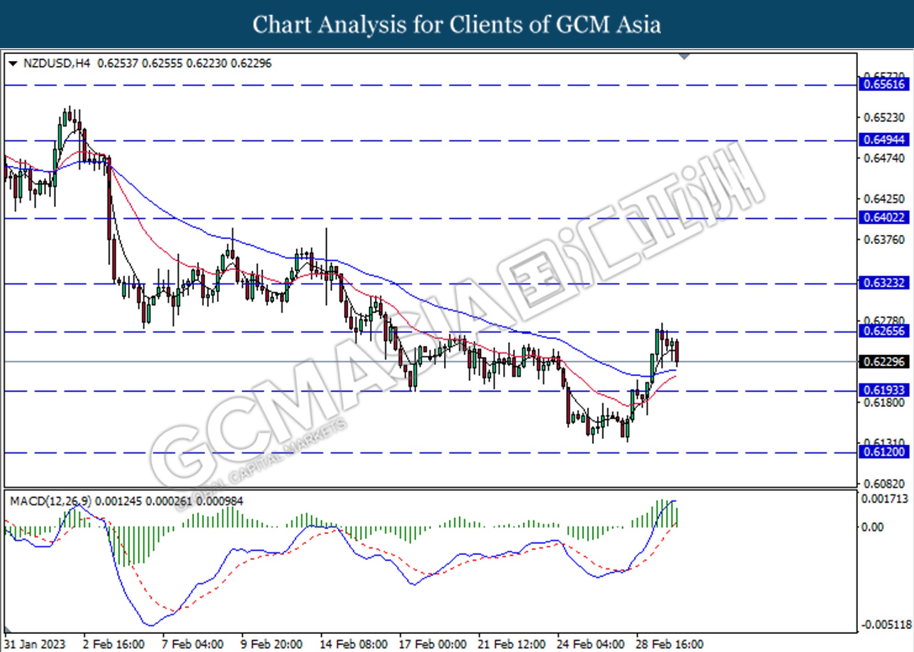Screen dimensions: 914x652
Task: Click the 0.61800 price axis value
Action: pyautogui.click(x=884, y=403)
